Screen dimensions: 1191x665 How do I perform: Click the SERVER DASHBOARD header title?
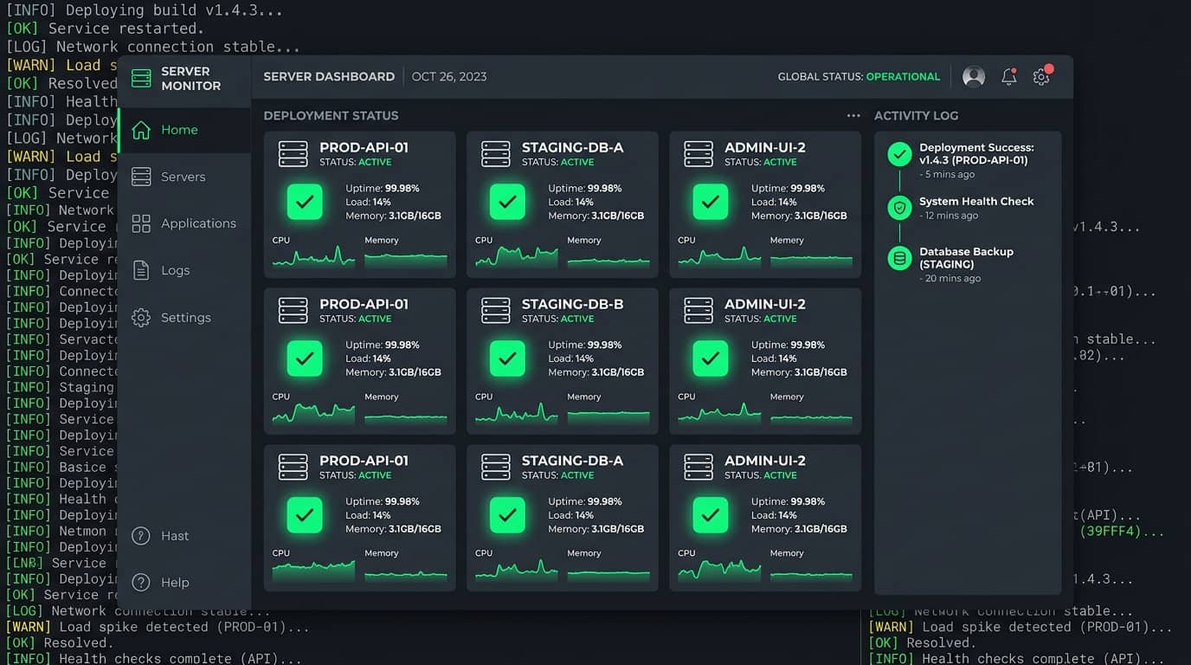click(x=329, y=76)
